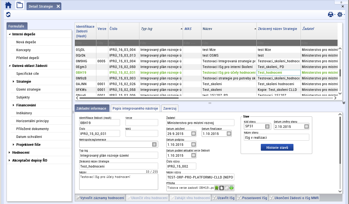Click the Historie stavů button
Screen dimensions: 349x204
pyautogui.click(x=277, y=147)
